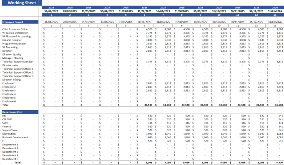The image size is (284, 165).
Task: Select the 2026 year header cell
Action: click(275, 8)
